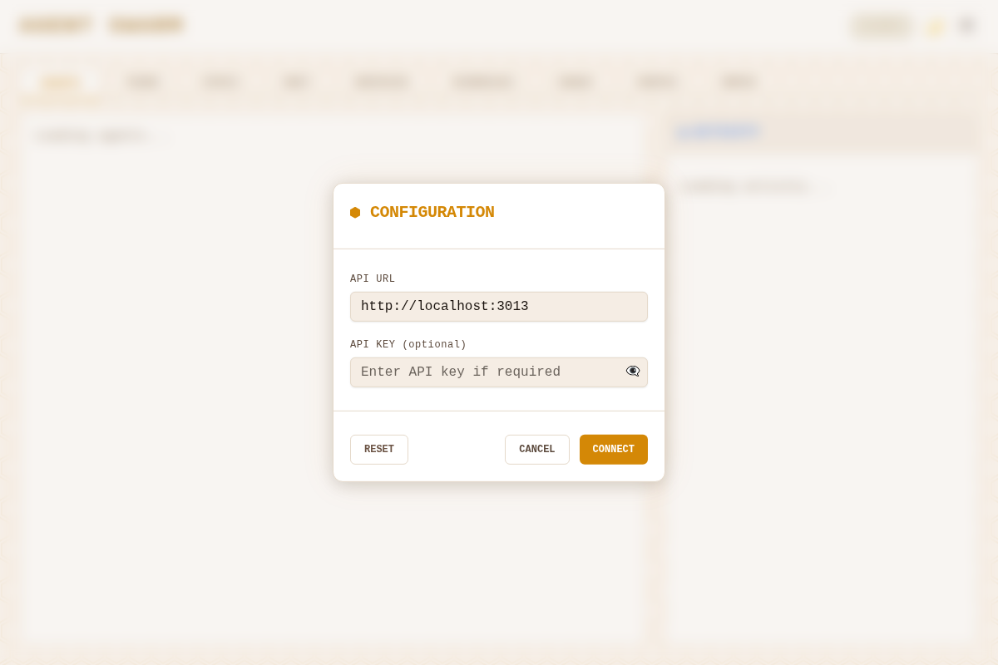Toggle API key visibility with the eye icon
The height and width of the screenshot is (665, 998).
[632, 371]
